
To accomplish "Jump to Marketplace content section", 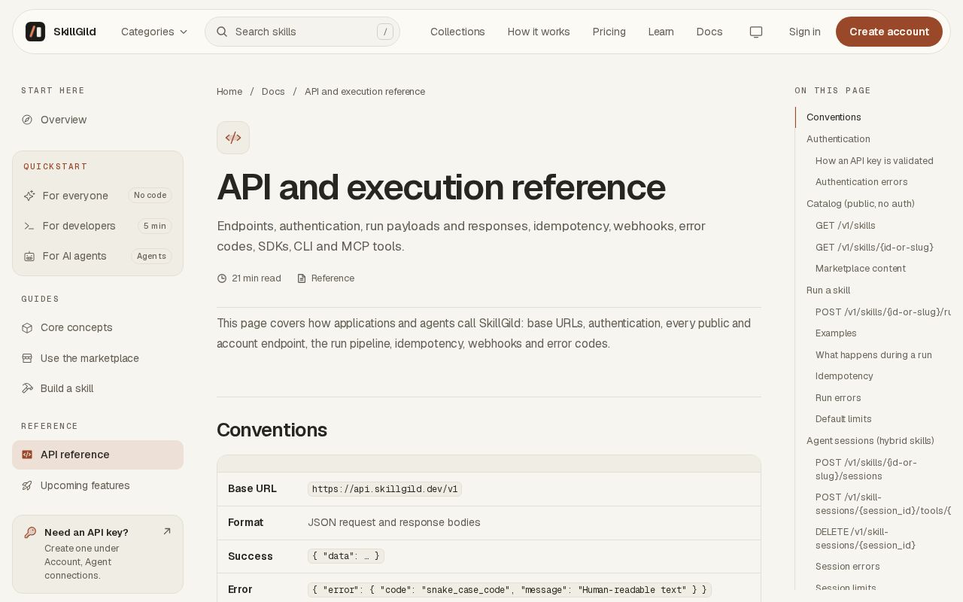I will [x=861, y=269].
